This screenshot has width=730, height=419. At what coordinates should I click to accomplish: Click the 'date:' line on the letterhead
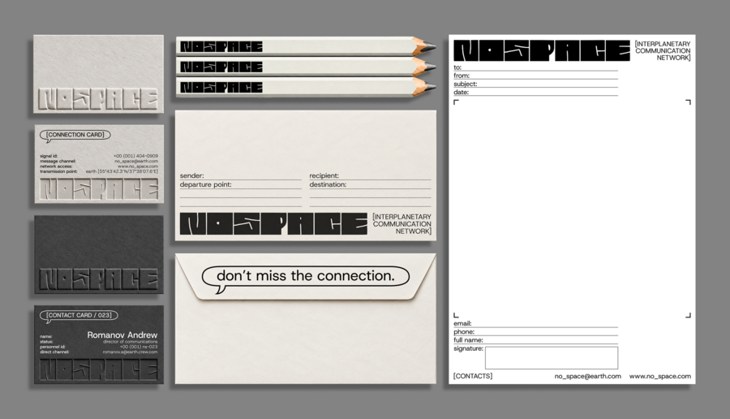point(535,93)
